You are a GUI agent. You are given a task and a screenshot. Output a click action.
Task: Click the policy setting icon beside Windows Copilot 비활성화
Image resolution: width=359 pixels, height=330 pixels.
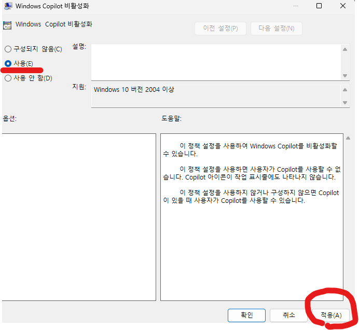pos(7,25)
